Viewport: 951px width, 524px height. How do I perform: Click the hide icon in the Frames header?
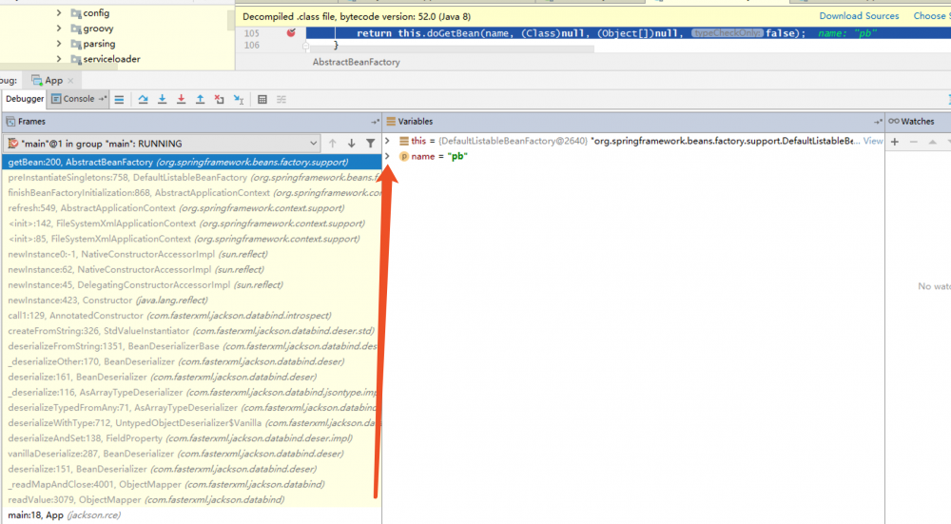[375, 122]
